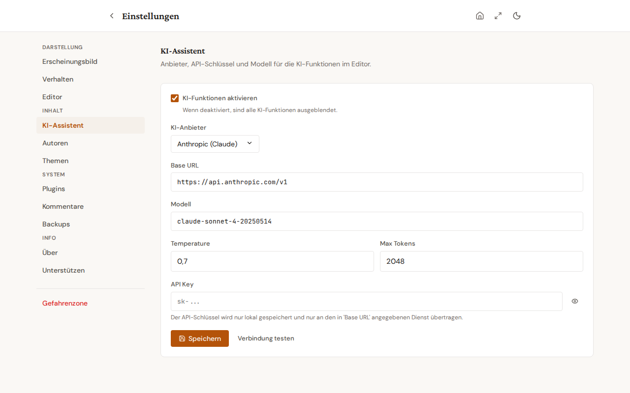
Task: Open Erscheinungsbild settings
Action: point(91,61)
